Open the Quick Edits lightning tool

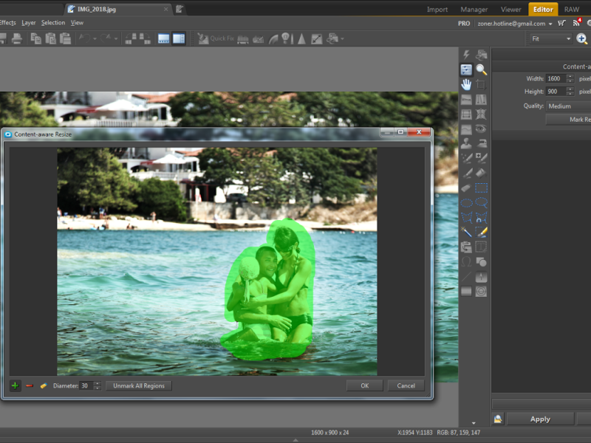466,55
